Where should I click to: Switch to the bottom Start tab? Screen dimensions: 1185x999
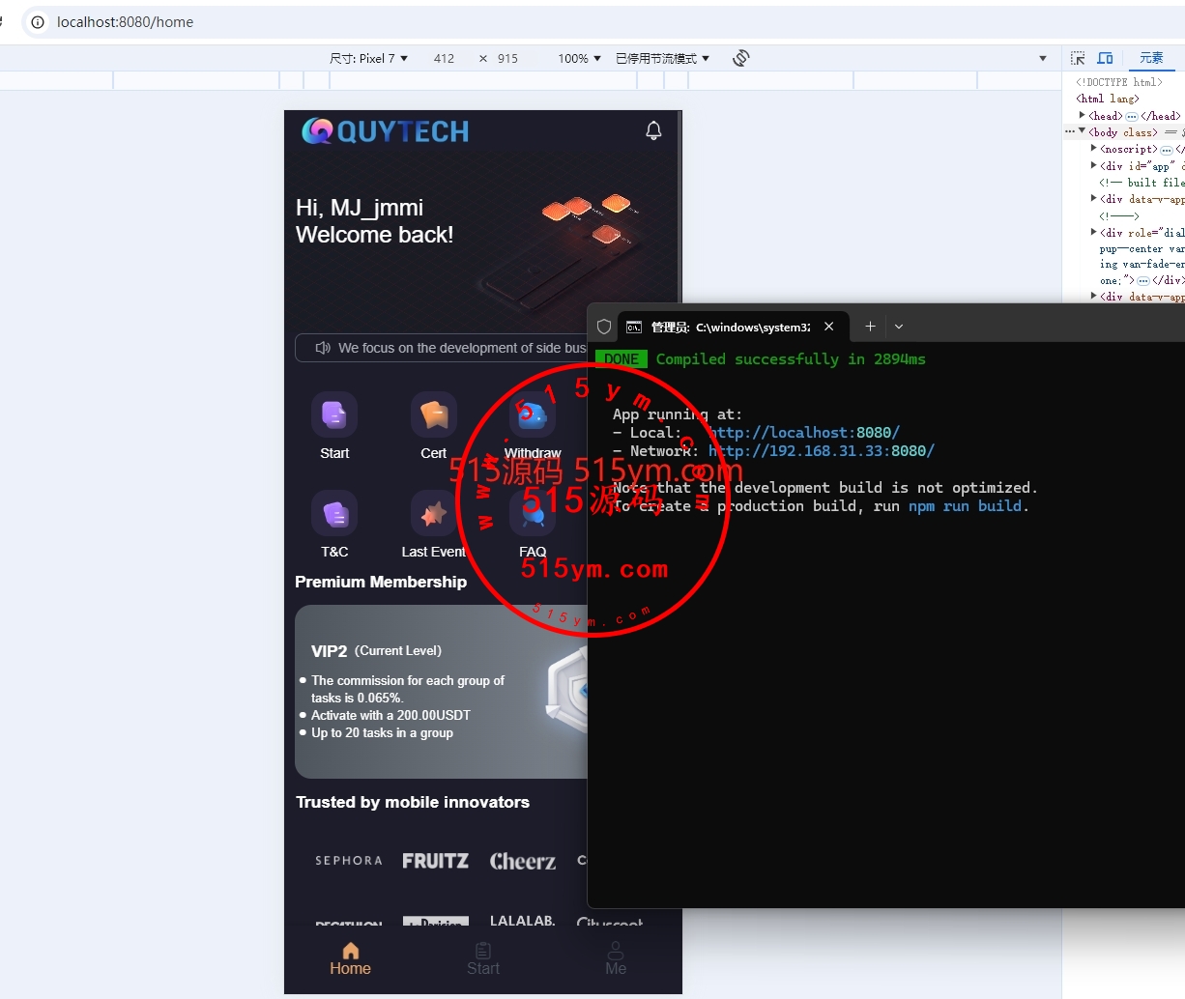point(483,958)
